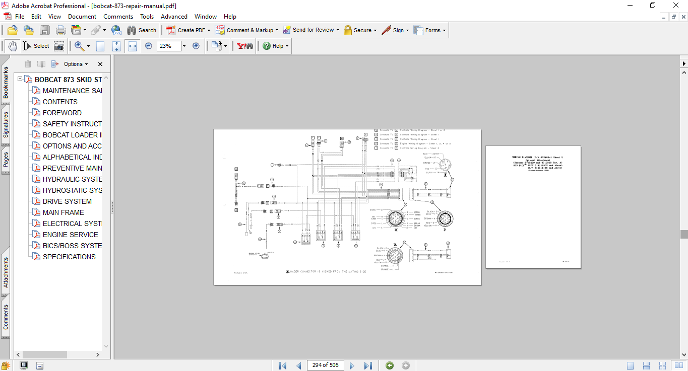Click the Save file floppy disk icon
688x371 pixels.
point(45,30)
